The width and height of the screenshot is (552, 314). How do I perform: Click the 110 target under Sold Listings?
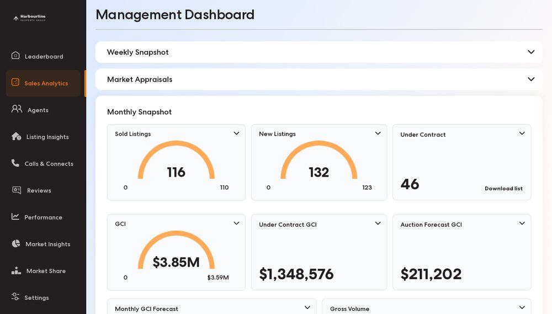pyautogui.click(x=224, y=187)
